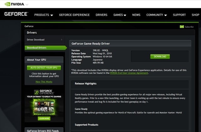Image resolution: width=201 pixels, height=132 pixels.
Task: Click release date Wed Aug 01, 2018
Action: pyautogui.click(x=102, y=53)
